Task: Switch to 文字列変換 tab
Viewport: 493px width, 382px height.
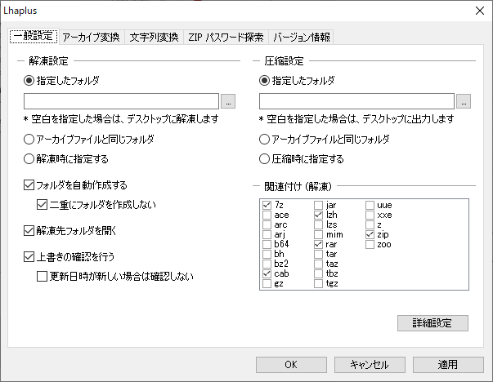Action: click(154, 37)
